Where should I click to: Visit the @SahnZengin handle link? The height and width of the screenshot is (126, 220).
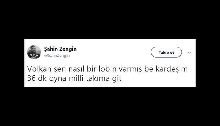[x=57, y=56]
